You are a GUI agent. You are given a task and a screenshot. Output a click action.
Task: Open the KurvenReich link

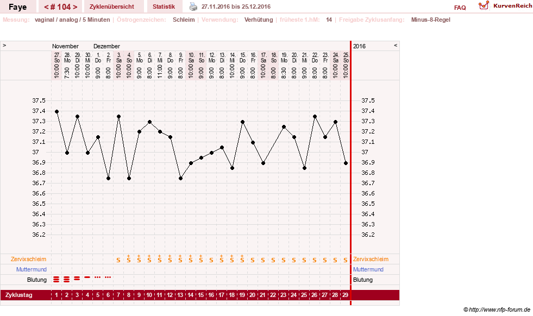click(512, 6)
